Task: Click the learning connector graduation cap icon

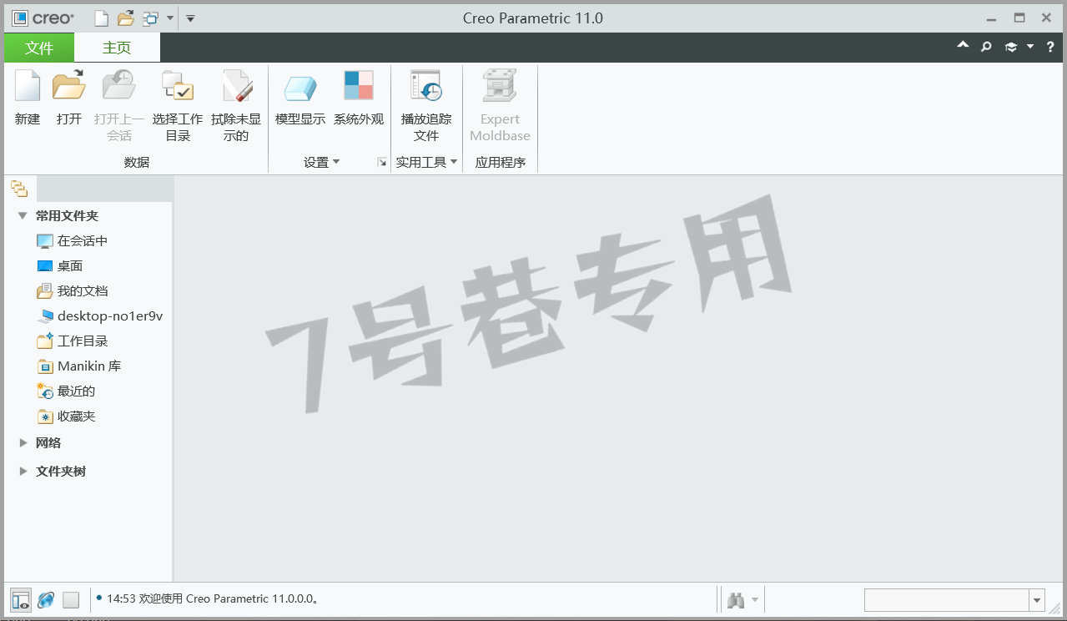Action: click(x=1011, y=48)
